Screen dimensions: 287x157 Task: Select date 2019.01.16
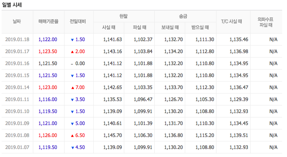pyautogui.click(x=17, y=64)
